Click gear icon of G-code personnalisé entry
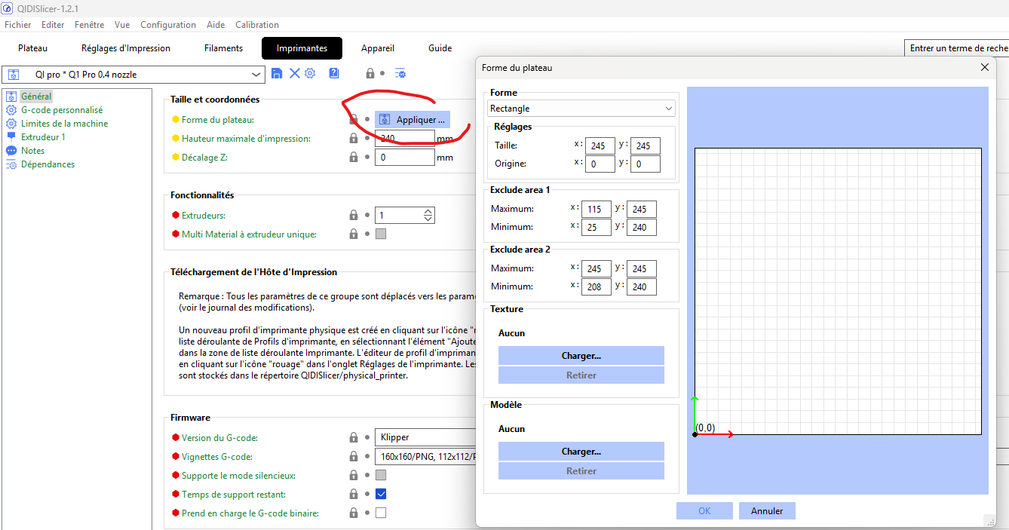Image resolution: width=1009 pixels, height=530 pixels. (11, 110)
